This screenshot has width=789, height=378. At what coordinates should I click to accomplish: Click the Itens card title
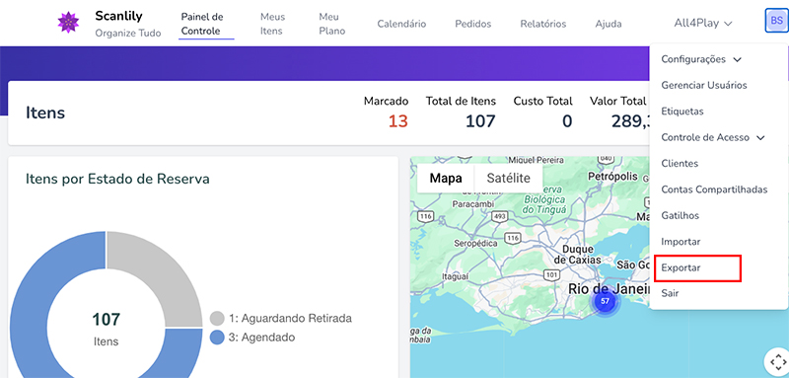tap(45, 113)
